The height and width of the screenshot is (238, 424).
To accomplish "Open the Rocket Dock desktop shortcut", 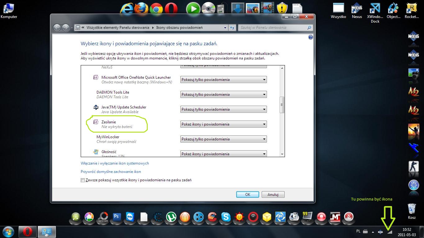I will [x=412, y=11].
